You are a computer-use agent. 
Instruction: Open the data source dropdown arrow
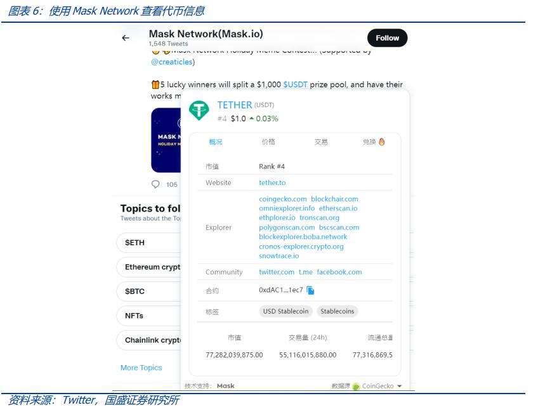tap(400, 386)
